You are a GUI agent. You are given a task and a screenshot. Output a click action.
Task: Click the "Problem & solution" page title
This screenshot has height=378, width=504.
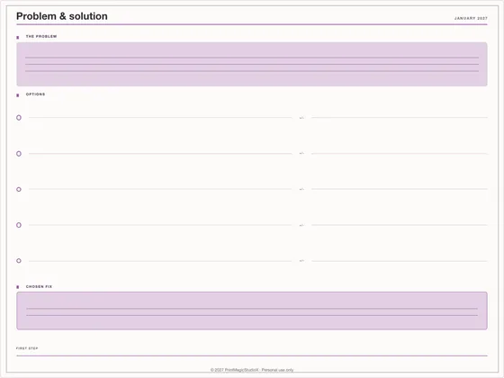[x=62, y=16]
